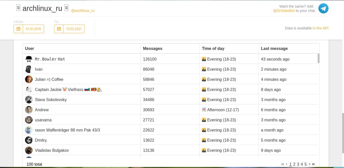This screenshot has height=168, width=344.
Task: Click message count 57027
Action: (149, 89)
